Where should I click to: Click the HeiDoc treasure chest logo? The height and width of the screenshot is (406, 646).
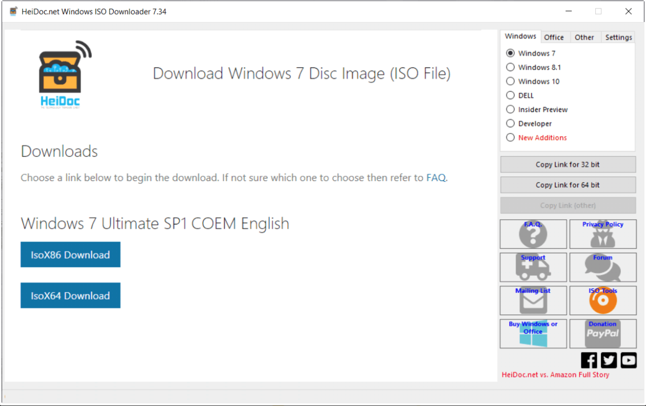[64, 74]
